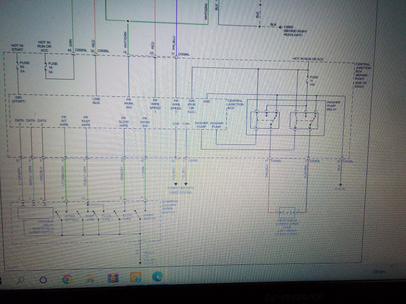Select the Skype label at bottom right
This screenshot has height=304, width=406.
coord(380,272)
